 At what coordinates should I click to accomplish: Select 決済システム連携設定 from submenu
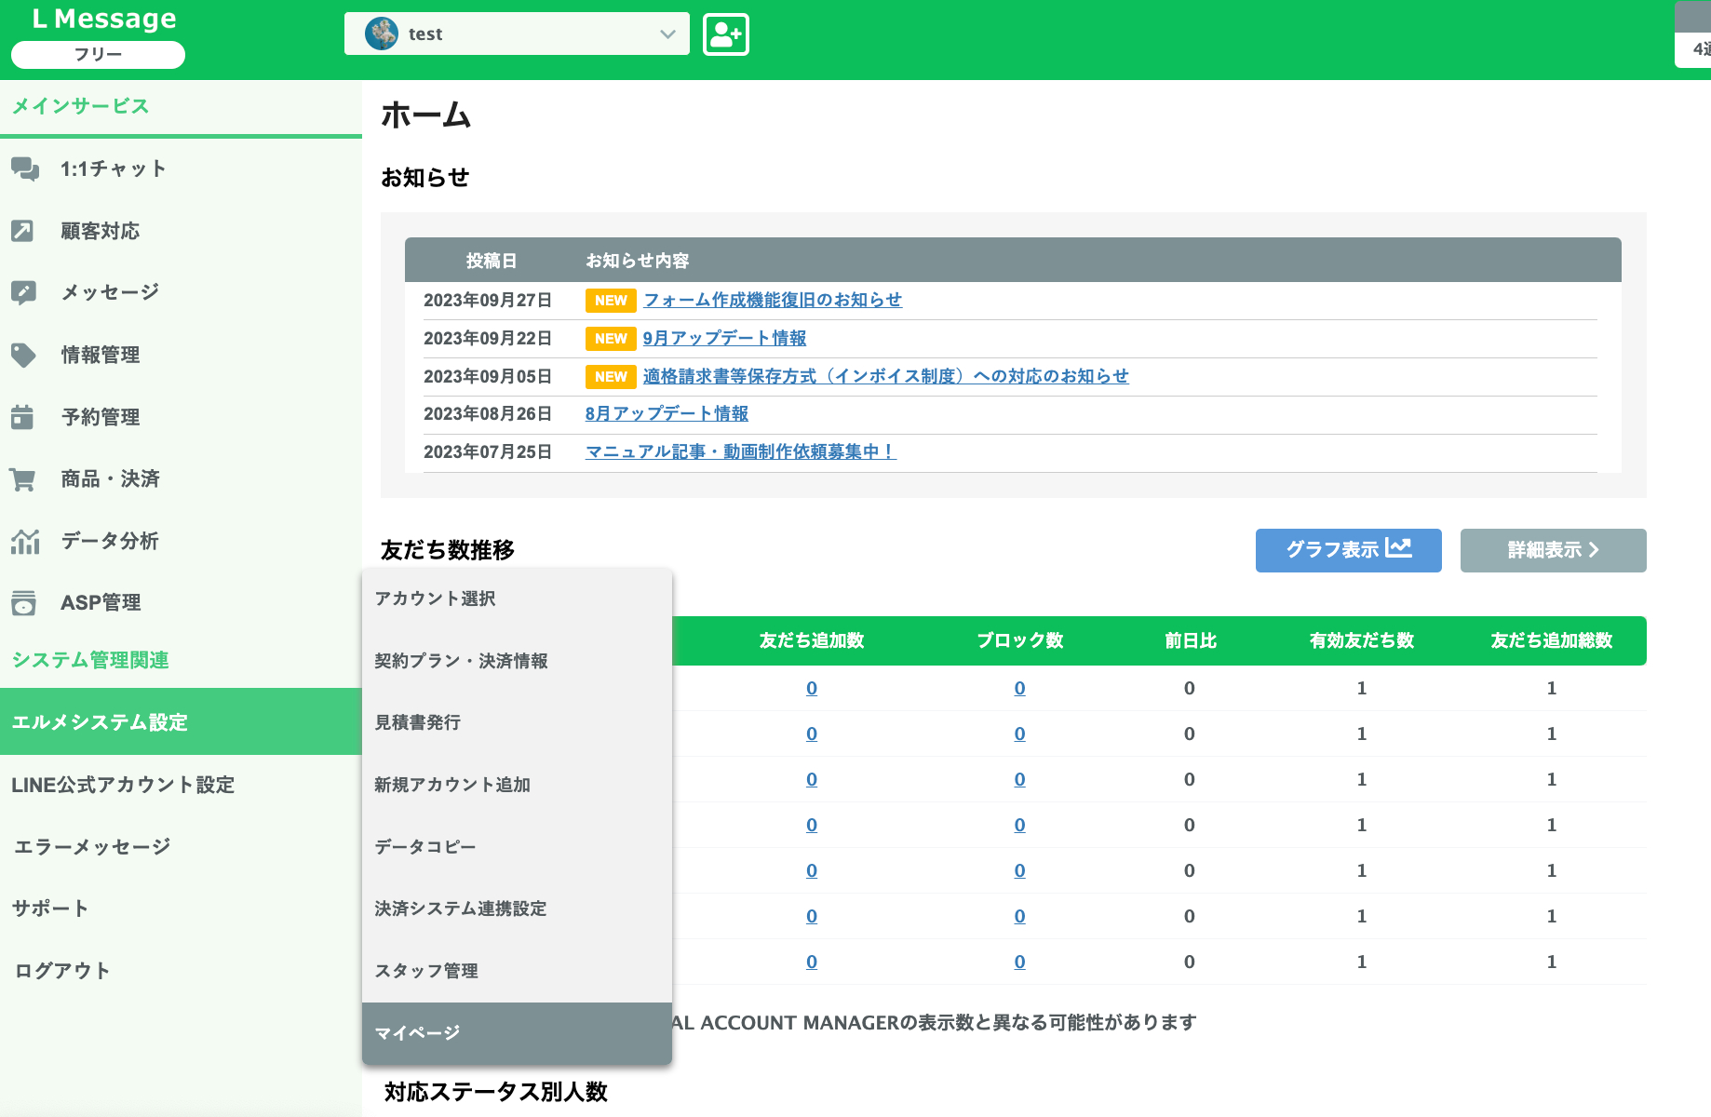click(x=517, y=908)
